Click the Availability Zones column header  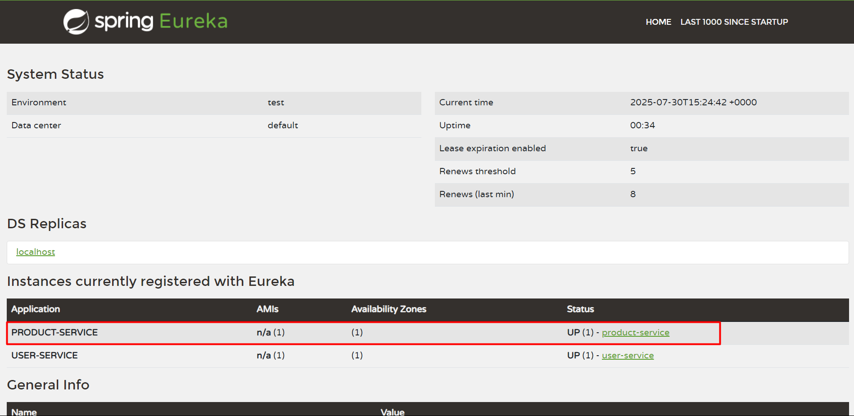tap(389, 309)
